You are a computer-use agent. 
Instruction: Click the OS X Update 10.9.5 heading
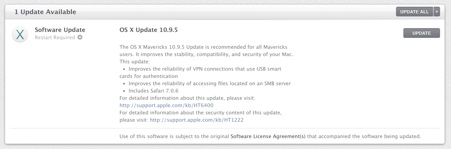[x=148, y=30]
